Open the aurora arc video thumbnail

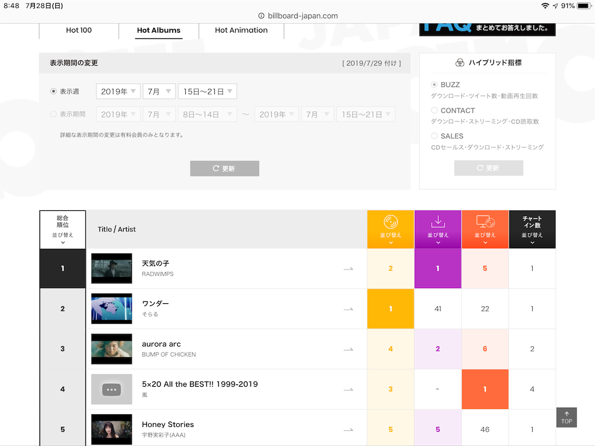(x=112, y=349)
